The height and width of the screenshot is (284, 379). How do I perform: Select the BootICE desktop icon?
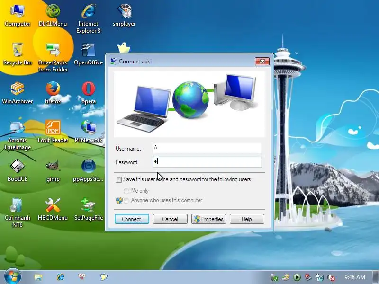coord(18,170)
